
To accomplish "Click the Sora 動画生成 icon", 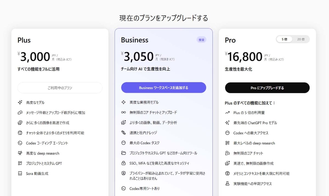I will click(20, 174).
